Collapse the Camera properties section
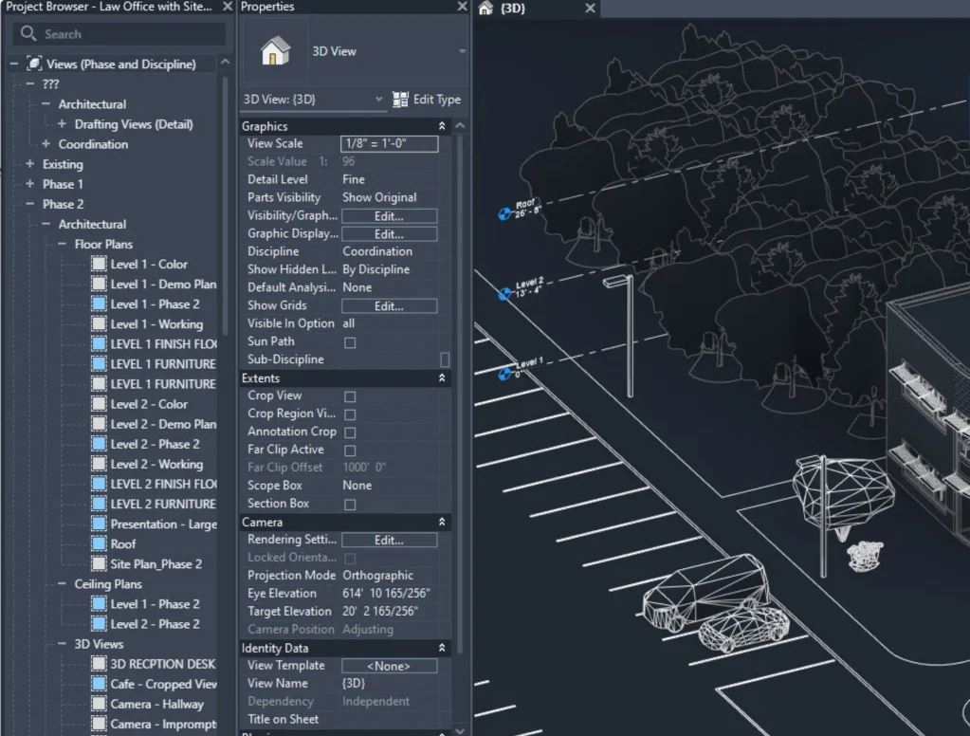Screen dimensions: 970x736 (442, 522)
